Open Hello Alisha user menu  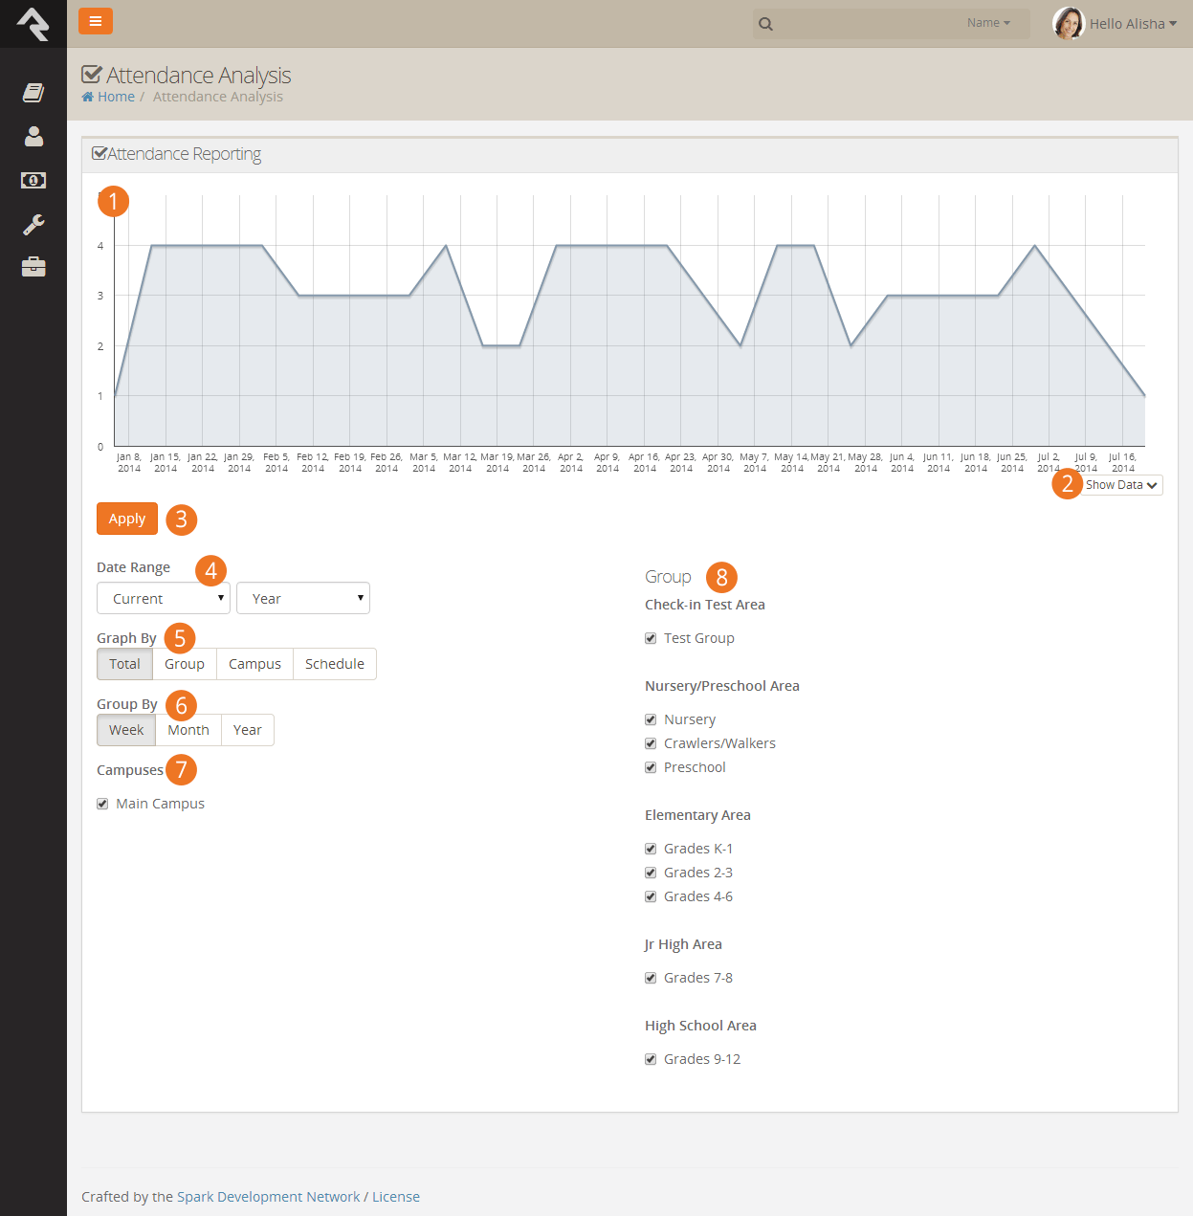[1133, 24]
